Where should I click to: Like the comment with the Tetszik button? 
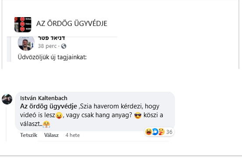point(28,135)
